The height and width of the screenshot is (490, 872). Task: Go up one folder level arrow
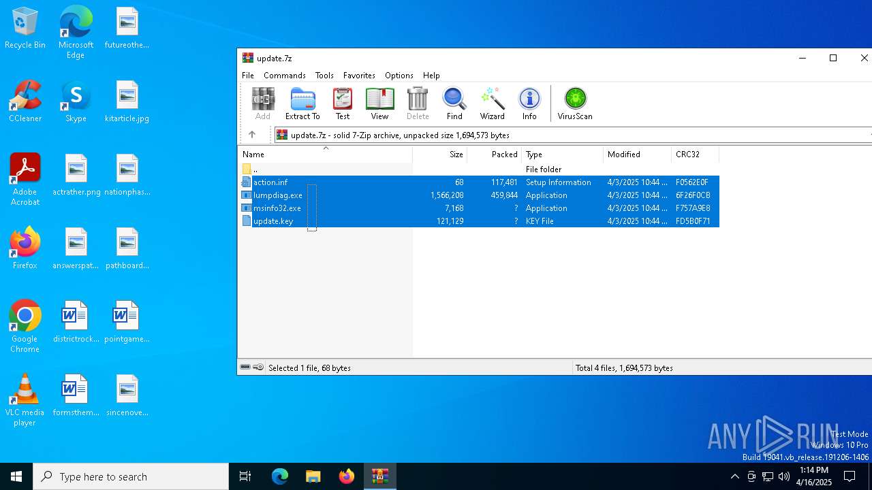point(252,135)
